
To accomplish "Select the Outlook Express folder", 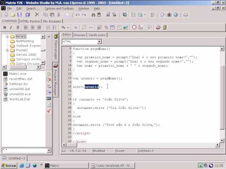I will coord(28,46).
